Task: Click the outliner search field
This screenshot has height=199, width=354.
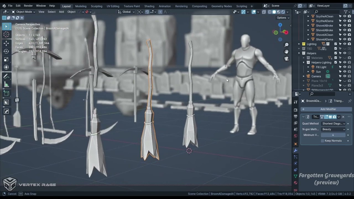Action: pyautogui.click(x=327, y=12)
